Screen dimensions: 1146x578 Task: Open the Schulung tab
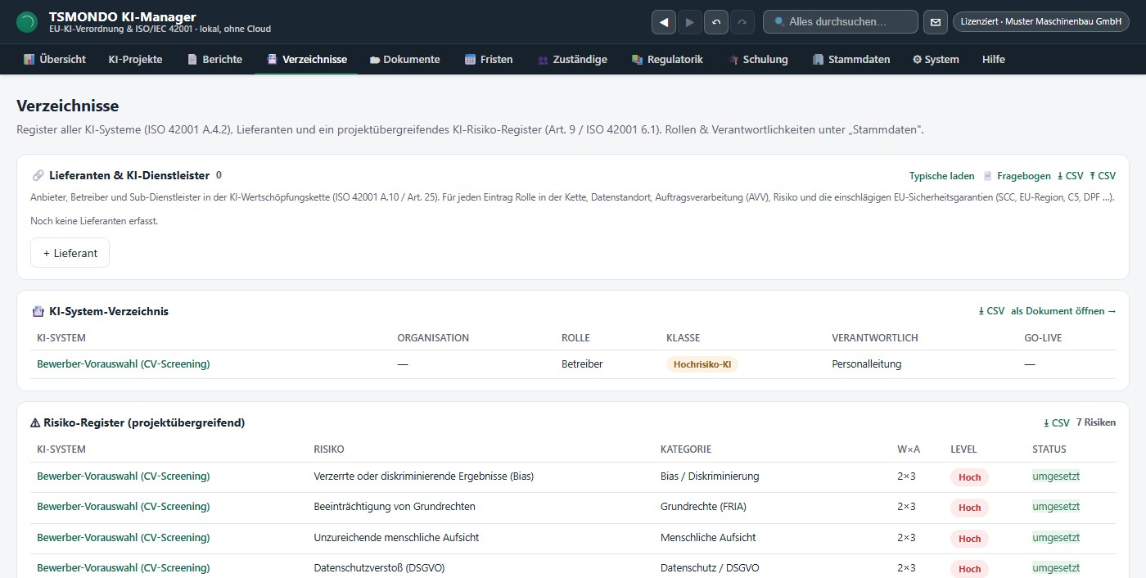coord(758,60)
